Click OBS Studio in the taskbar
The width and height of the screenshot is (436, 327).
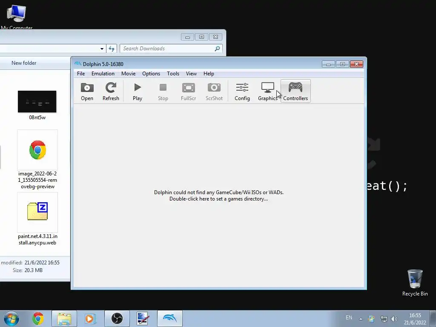(117, 318)
